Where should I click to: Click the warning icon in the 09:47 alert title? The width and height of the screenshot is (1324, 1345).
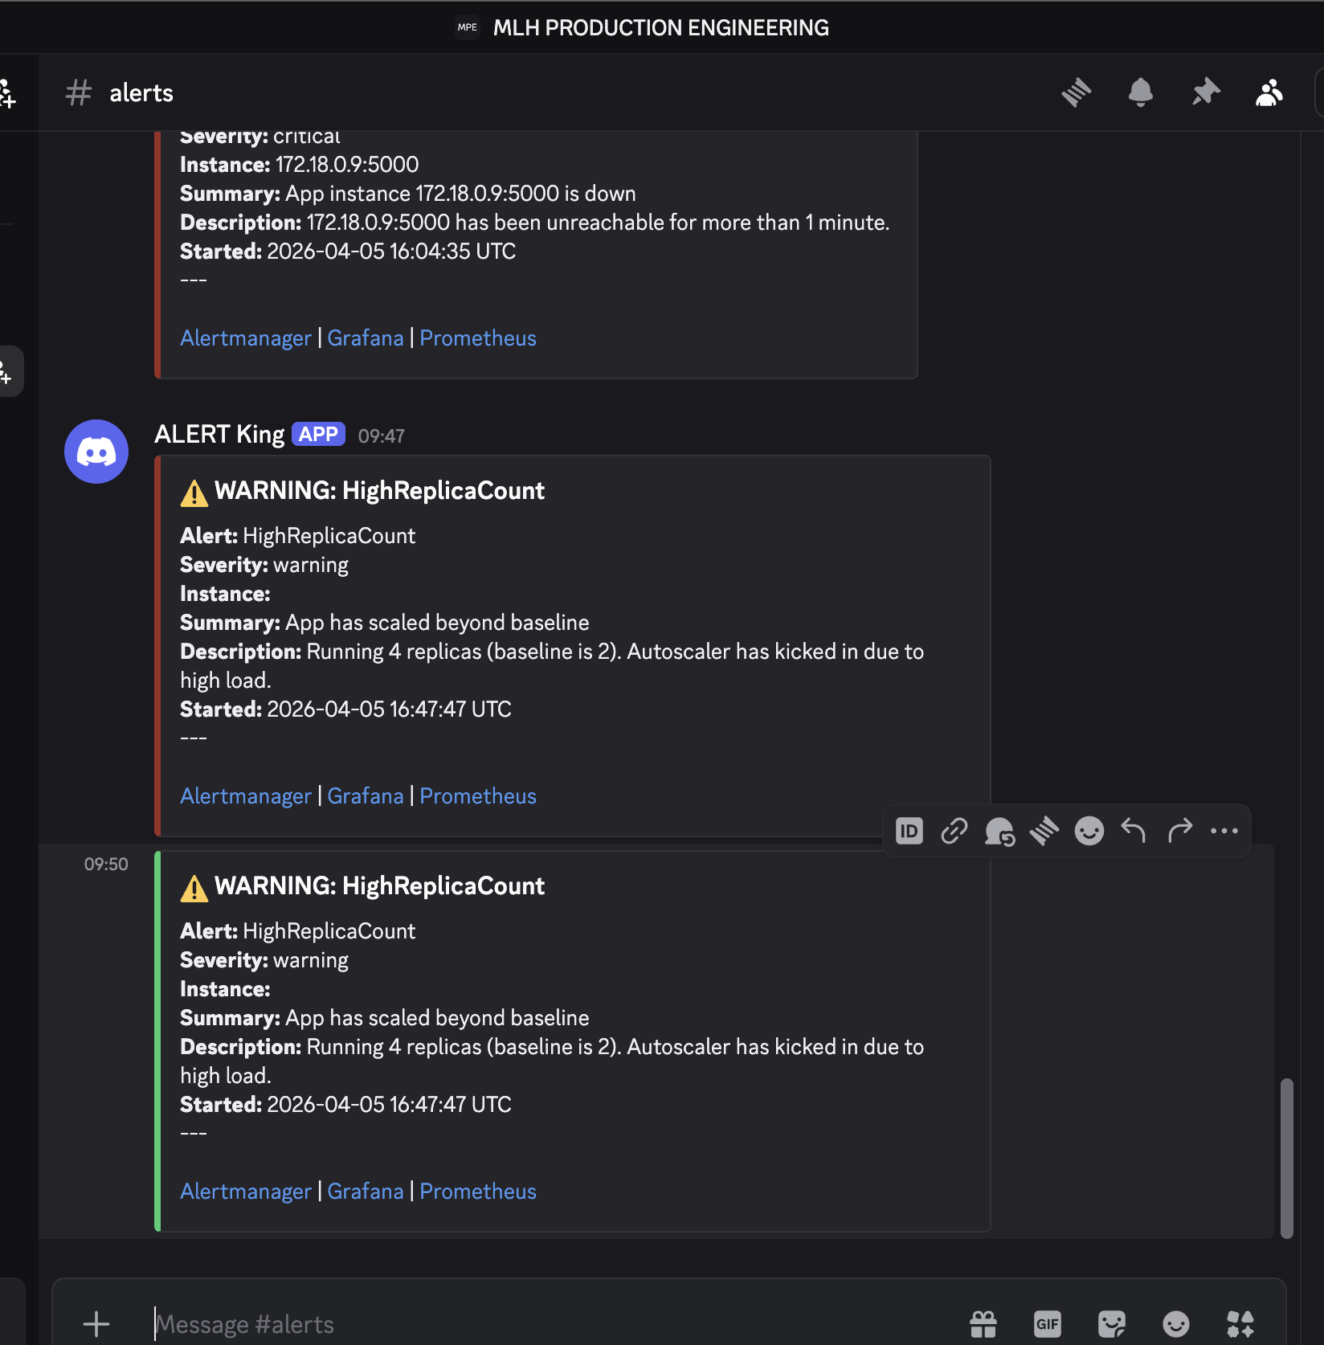pyautogui.click(x=194, y=493)
